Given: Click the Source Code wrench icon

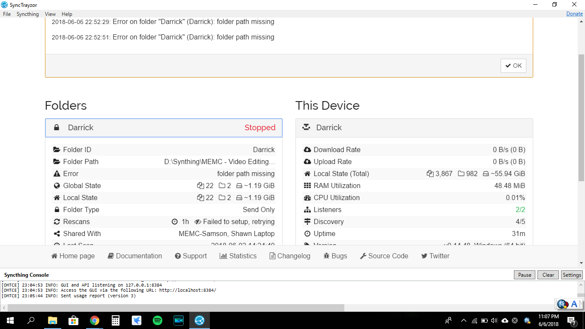Looking at the screenshot, I should (x=363, y=256).
